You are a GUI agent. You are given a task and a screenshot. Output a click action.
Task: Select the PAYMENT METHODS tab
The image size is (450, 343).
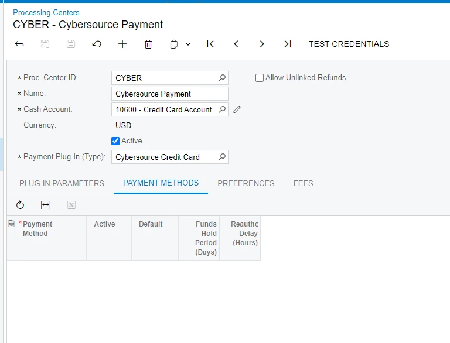click(x=161, y=183)
